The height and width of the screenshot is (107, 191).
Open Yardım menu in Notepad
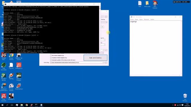pyautogui.click(x=152, y=19)
